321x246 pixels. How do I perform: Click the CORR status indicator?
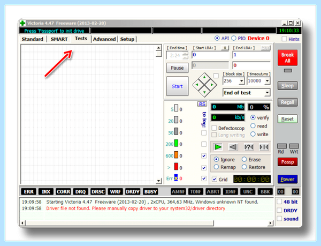tap(63, 192)
